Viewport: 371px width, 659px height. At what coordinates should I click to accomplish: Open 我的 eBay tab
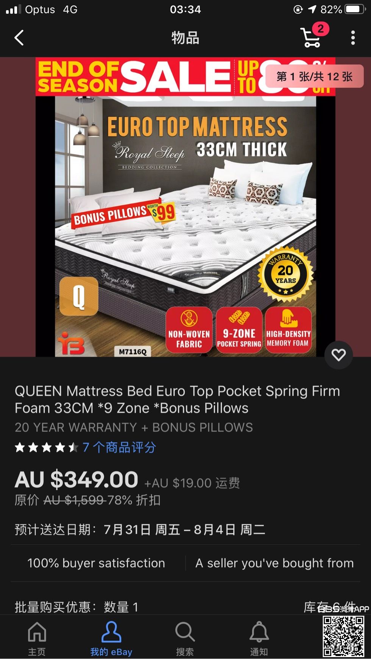111,638
